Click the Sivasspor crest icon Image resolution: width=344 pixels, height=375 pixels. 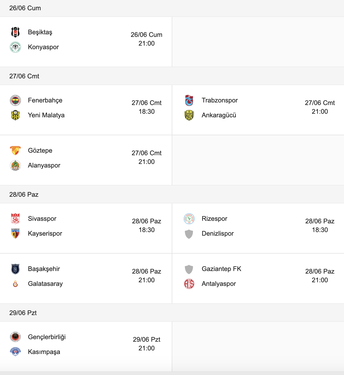[15, 219]
